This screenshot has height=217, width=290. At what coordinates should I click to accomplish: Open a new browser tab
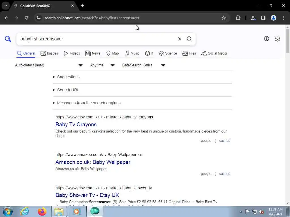pos(83,6)
